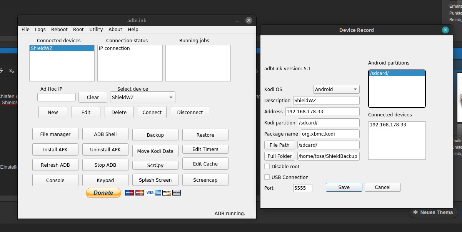Close the adbLink window

click(x=249, y=20)
